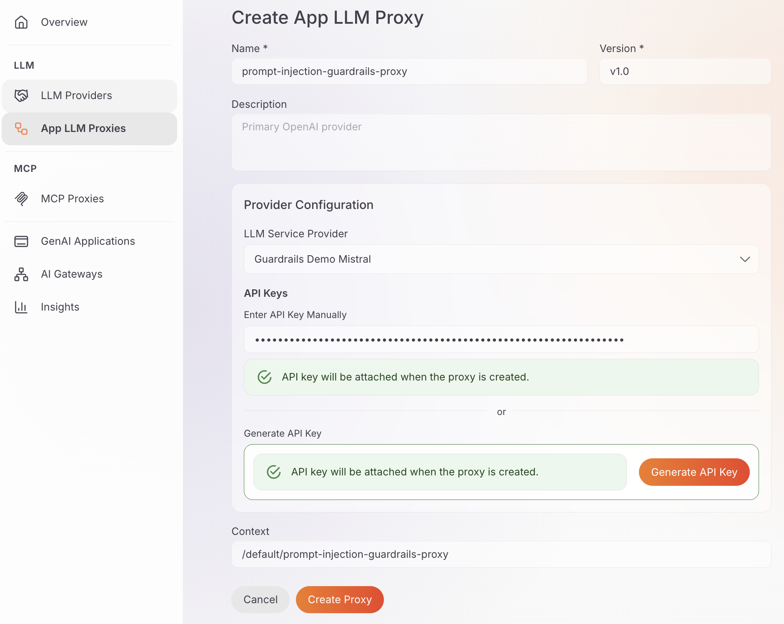Screen dimensions: 784x624
Task: Navigate to GenAI Applications
Action: [x=90, y=241]
